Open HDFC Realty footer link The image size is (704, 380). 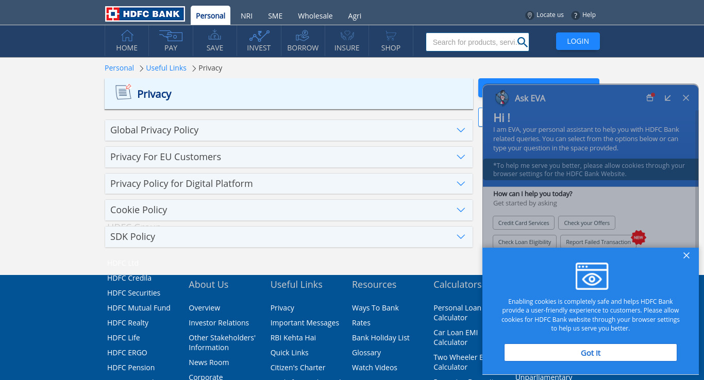point(128,323)
